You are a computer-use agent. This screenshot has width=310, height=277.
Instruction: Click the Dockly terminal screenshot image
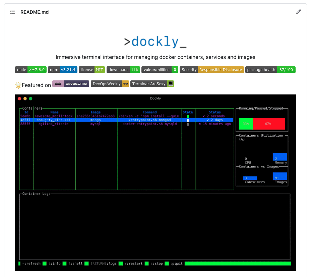[156, 183]
